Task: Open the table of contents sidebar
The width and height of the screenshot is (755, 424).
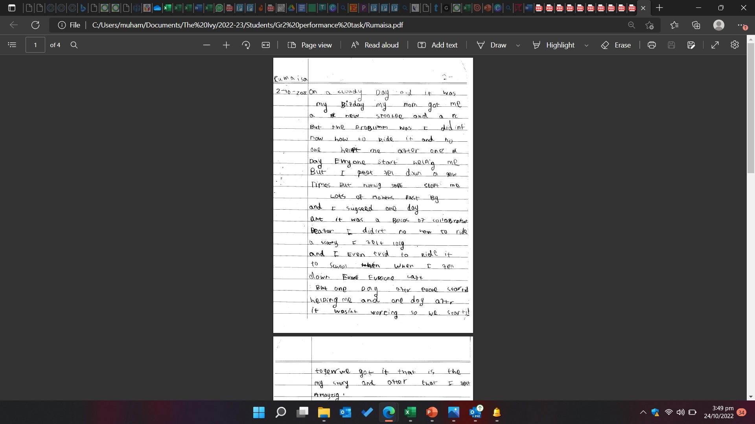Action: [x=12, y=45]
